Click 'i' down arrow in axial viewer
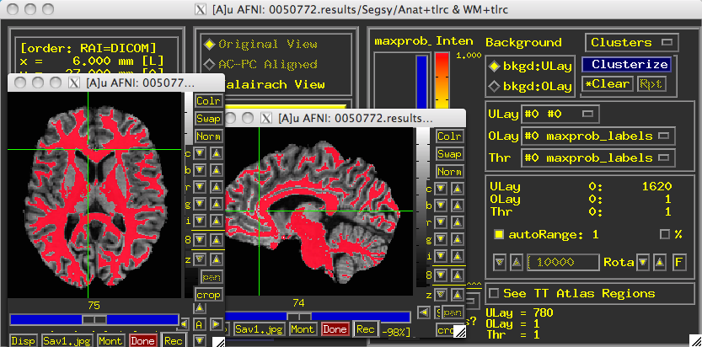Screen dimensions: 702x347 (x=200, y=221)
